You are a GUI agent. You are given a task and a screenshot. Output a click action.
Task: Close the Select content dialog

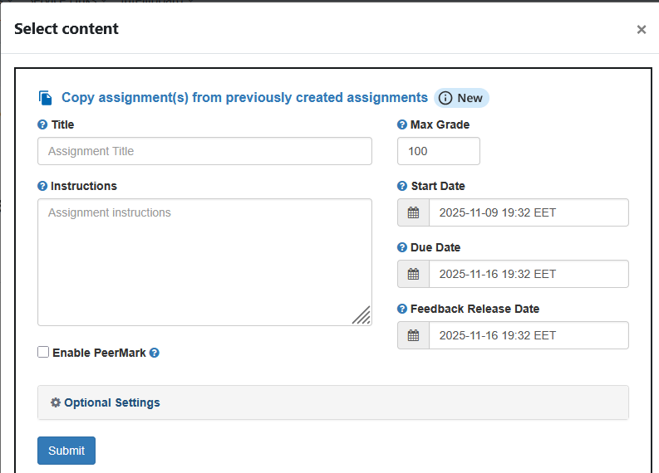coord(642,30)
